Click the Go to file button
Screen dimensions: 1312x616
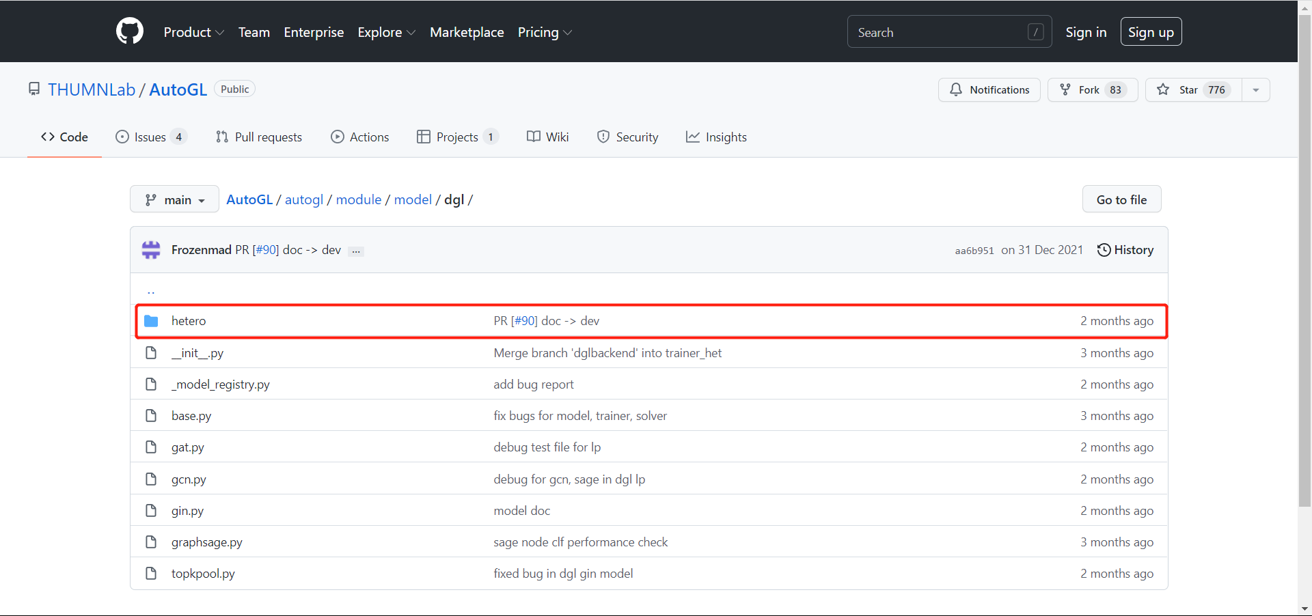coord(1121,199)
